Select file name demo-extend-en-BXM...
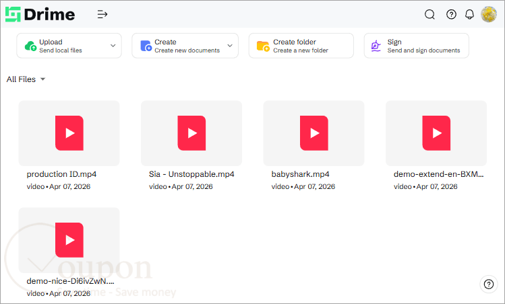 coord(439,174)
